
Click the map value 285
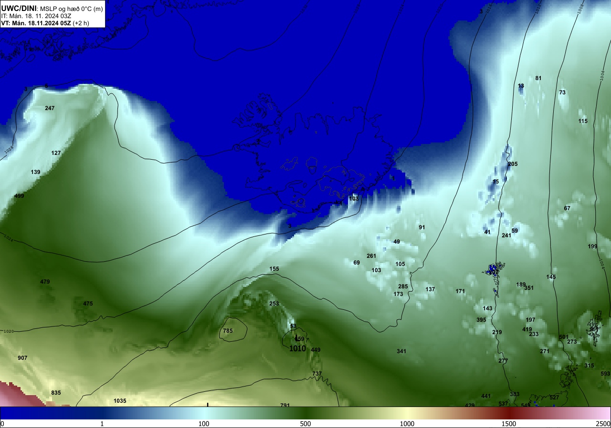pyautogui.click(x=403, y=286)
